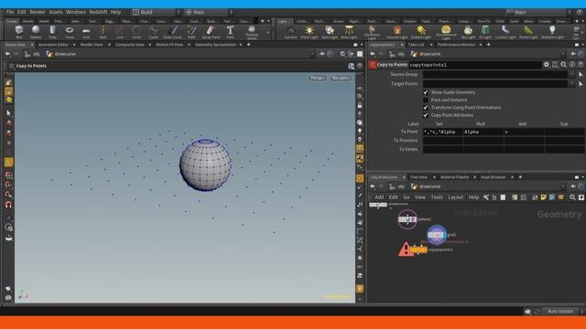Add an Ambient Light from shelf
Image resolution: width=586 pixels, height=329 pixels.
[x=552, y=32]
